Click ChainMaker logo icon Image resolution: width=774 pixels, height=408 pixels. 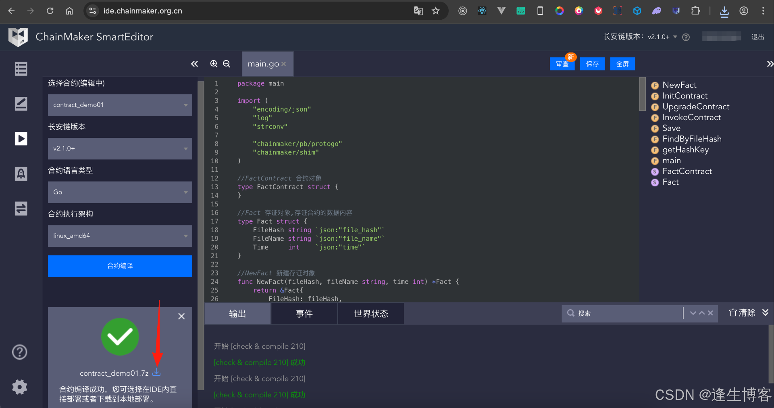[18, 37]
